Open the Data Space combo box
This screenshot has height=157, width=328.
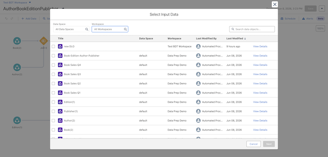(71, 29)
